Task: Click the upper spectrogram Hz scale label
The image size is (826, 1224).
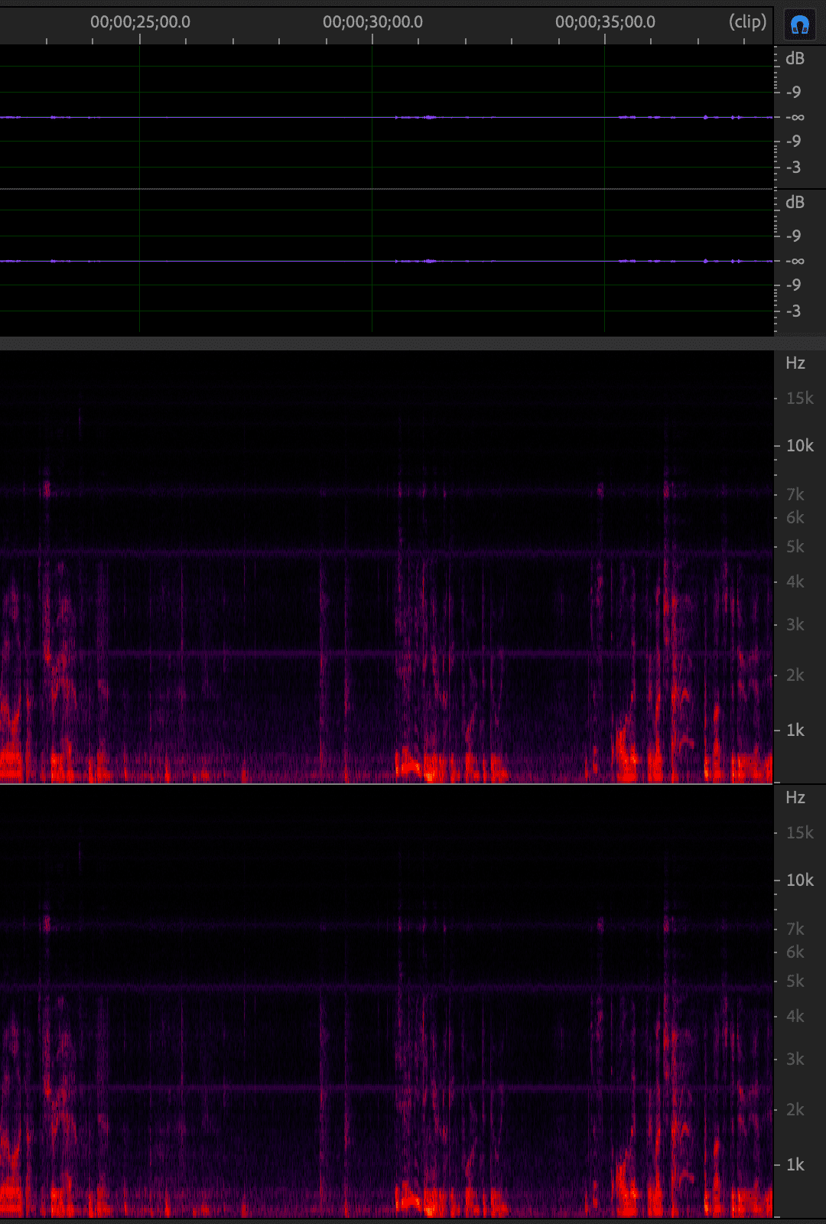Action: (795, 363)
